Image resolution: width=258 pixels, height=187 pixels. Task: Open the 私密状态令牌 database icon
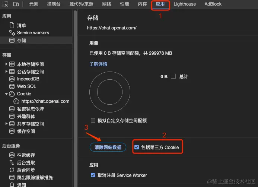coord(12,109)
